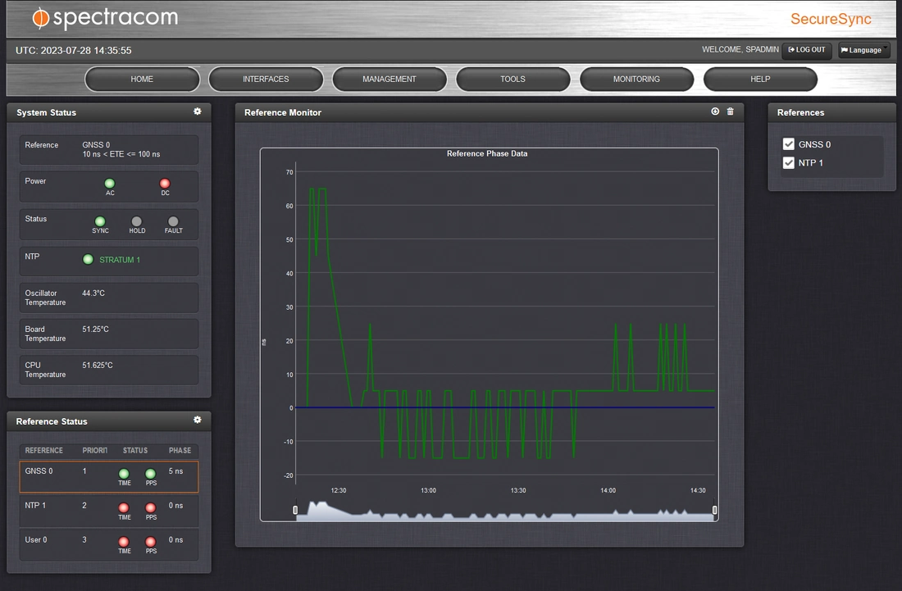
Task: Click Reference Monitor zoom/target icon
Action: click(x=715, y=111)
